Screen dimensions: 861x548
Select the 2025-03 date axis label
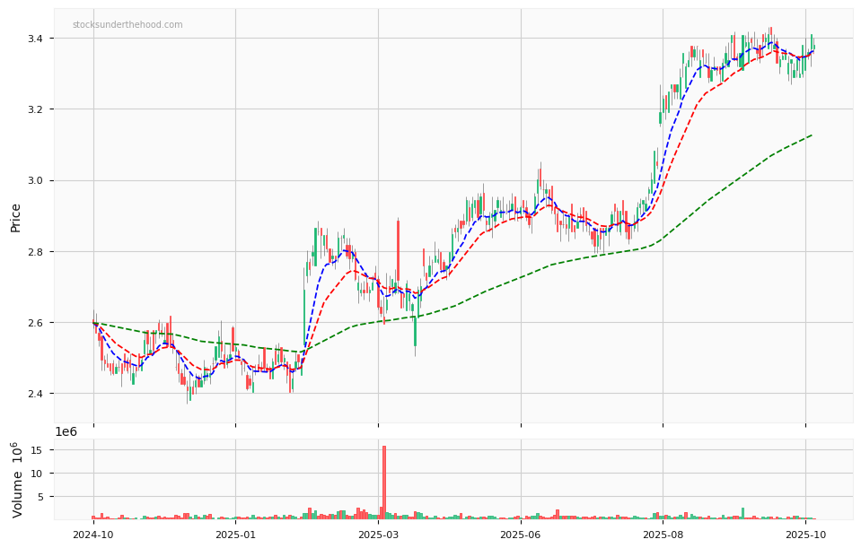click(x=377, y=535)
